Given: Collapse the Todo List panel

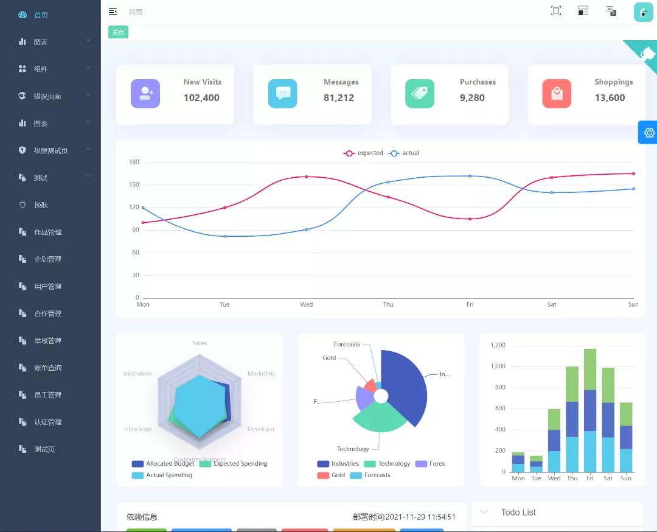Looking at the screenshot, I should click(484, 512).
